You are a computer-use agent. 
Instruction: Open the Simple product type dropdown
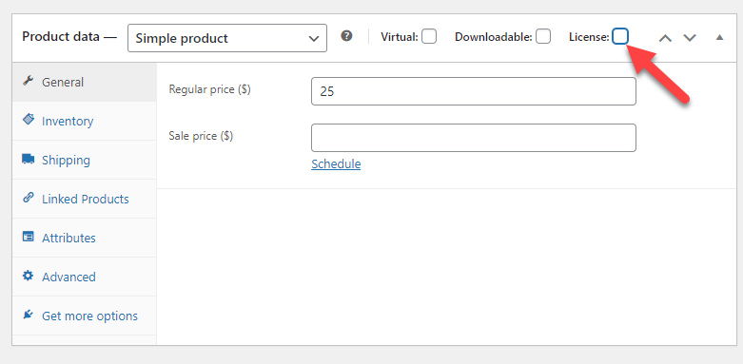pos(227,38)
